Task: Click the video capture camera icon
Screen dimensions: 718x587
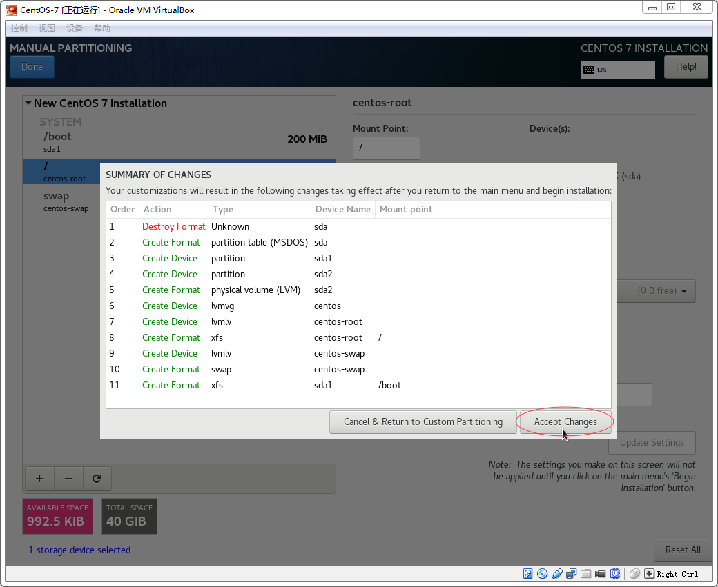Action: pyautogui.click(x=601, y=574)
